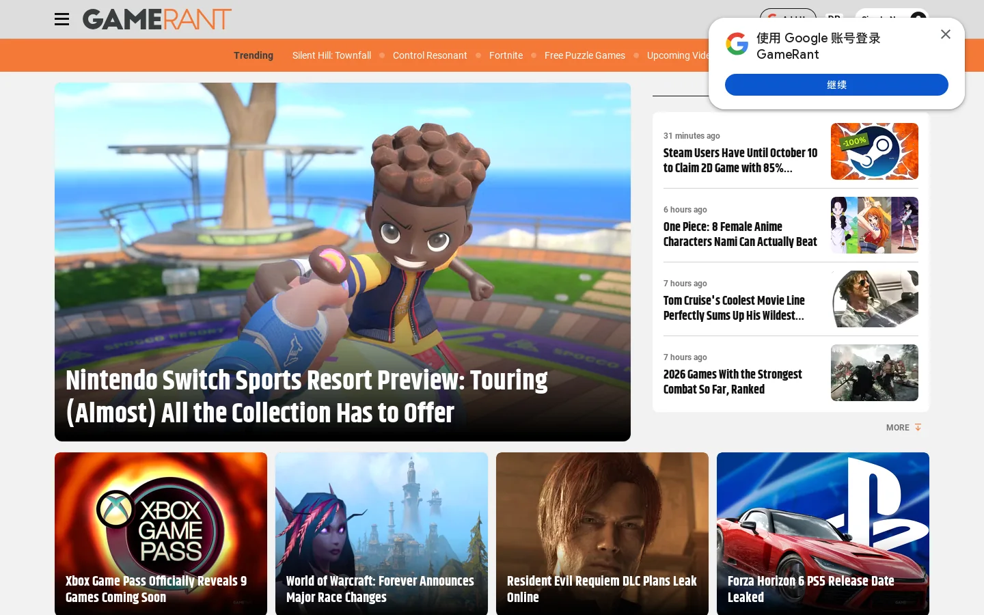Click the '31 minutes ago' timestamp

[692, 136]
